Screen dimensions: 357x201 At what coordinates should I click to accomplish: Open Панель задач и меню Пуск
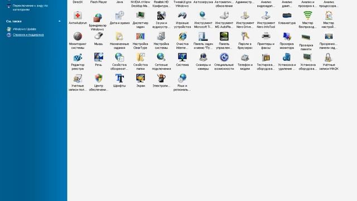203,36
